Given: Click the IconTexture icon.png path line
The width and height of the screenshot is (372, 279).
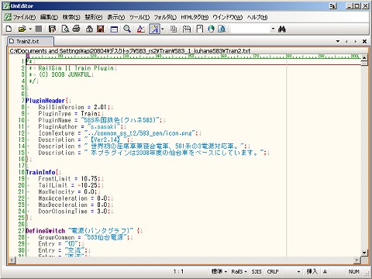Looking at the screenshot, I should click(118, 133).
